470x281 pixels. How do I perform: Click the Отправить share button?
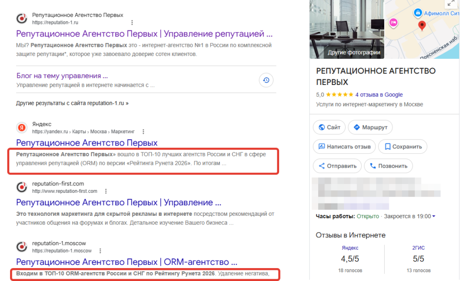(x=337, y=166)
